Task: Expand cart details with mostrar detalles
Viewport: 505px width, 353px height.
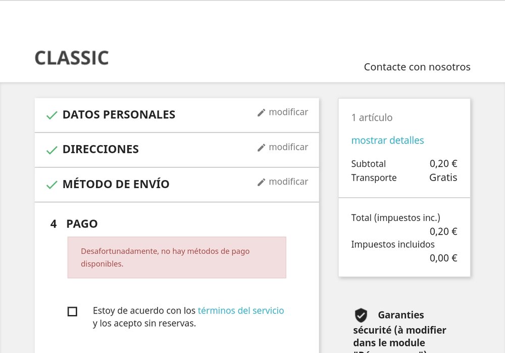Action: pos(387,141)
